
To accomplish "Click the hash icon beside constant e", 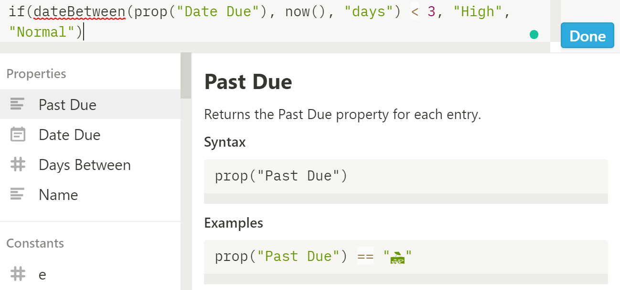I will 18,274.
